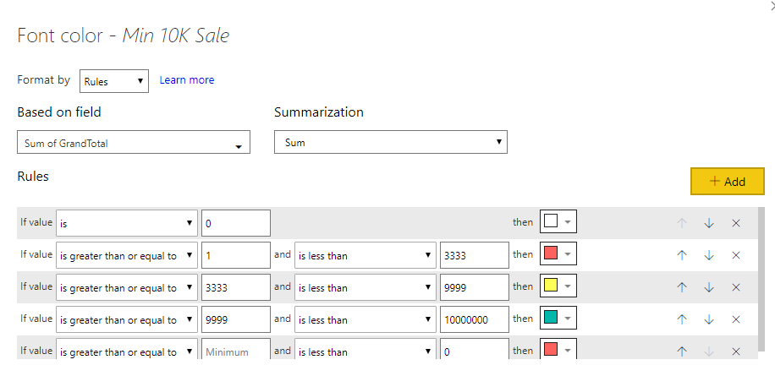Open yellow color swatch of 3333–9999 rule
775x376 pixels.
[558, 286]
